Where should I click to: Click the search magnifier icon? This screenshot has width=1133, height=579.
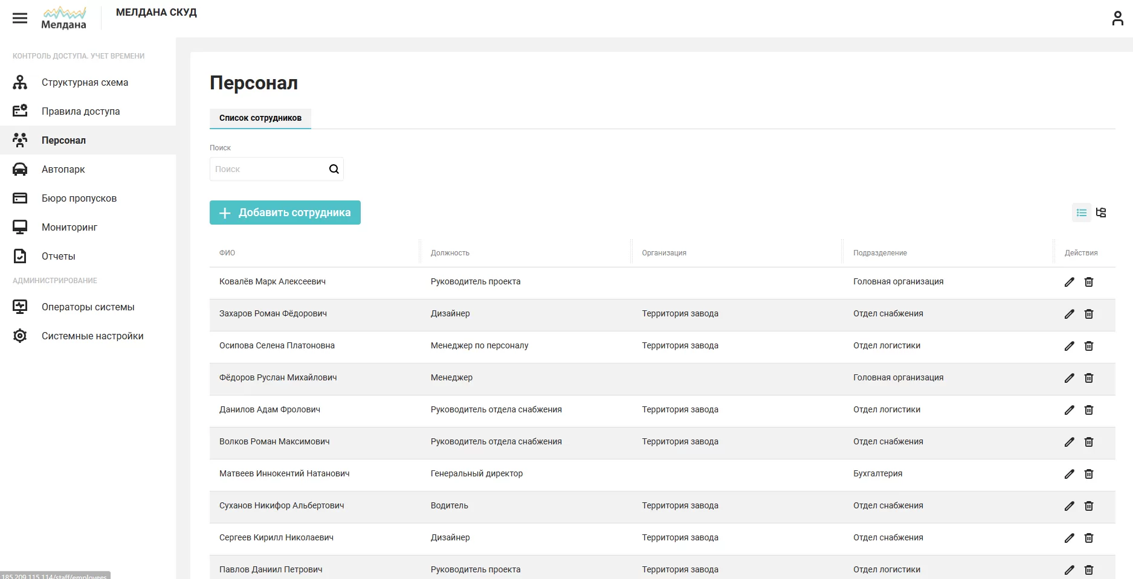334,169
